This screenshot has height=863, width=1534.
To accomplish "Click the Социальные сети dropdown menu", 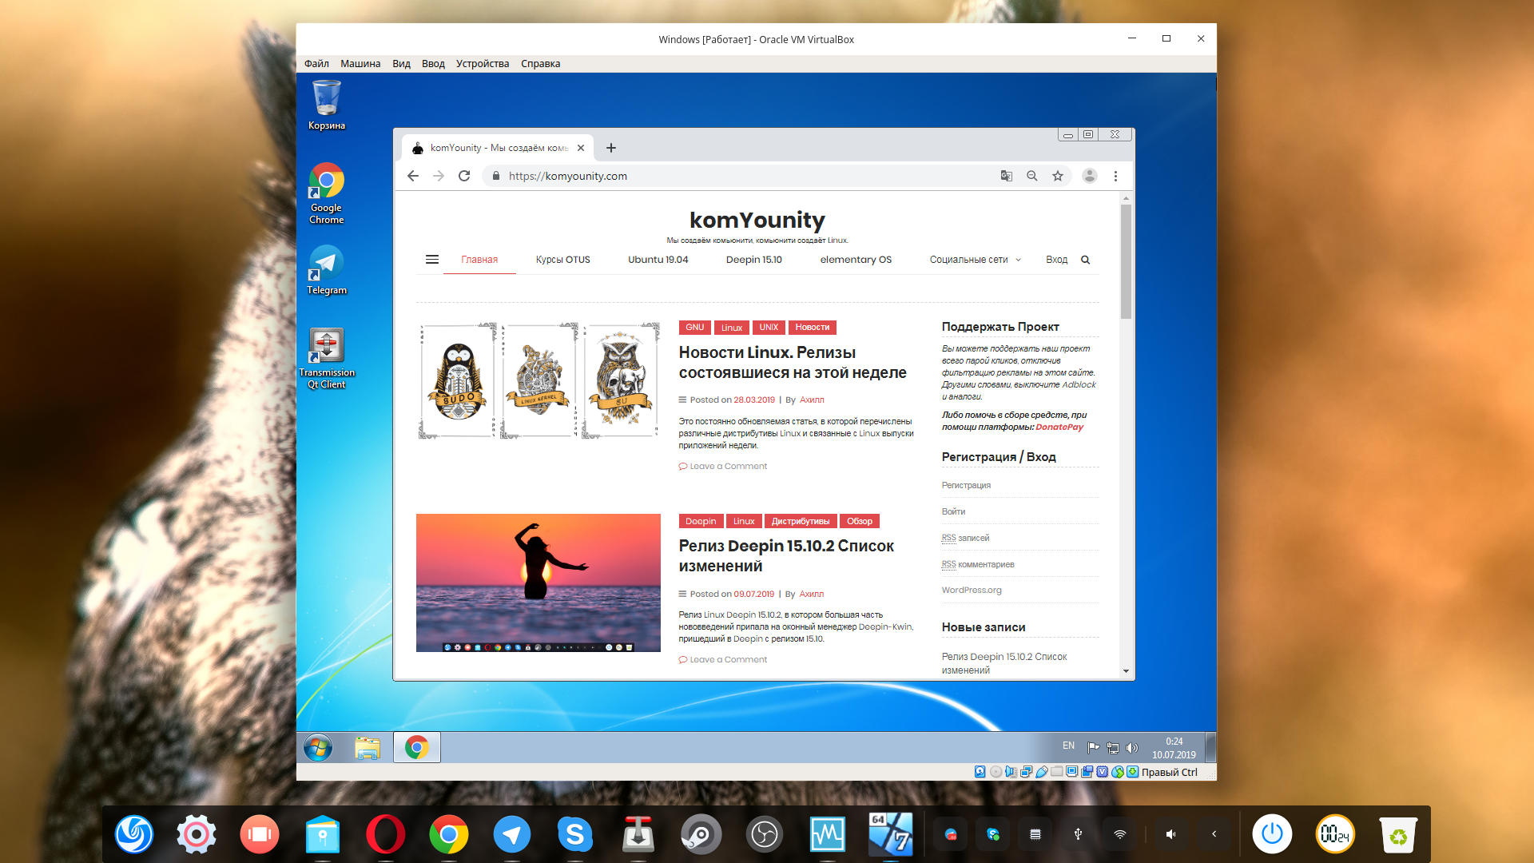I will click(x=971, y=259).
